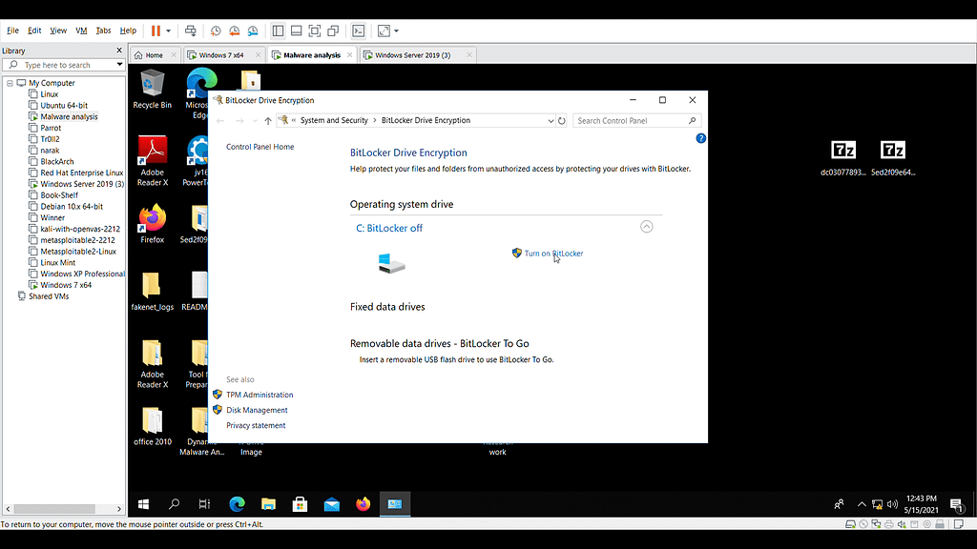The height and width of the screenshot is (549, 977).
Task: Enter full screen mode for the VM
Action: click(315, 30)
